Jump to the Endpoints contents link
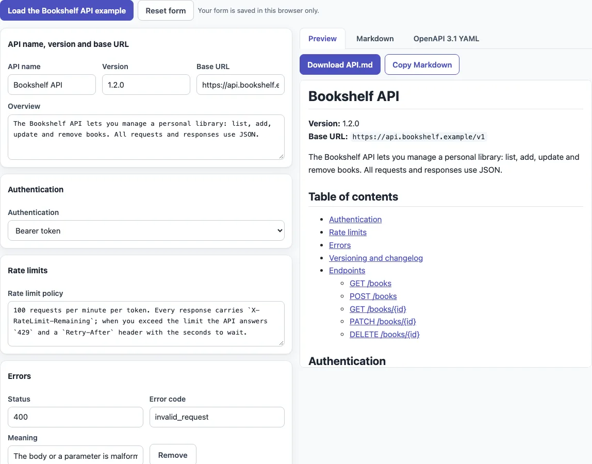Image resolution: width=592 pixels, height=464 pixels. click(347, 270)
